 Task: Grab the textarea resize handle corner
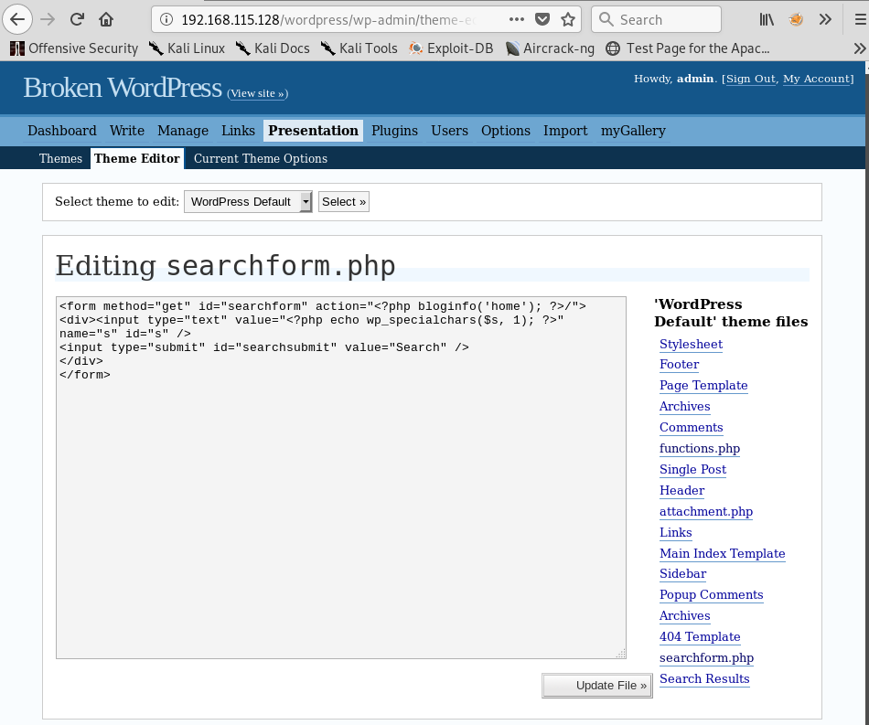tap(621, 654)
